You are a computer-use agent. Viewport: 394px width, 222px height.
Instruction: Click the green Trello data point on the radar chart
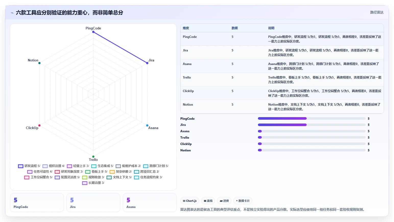93,157
